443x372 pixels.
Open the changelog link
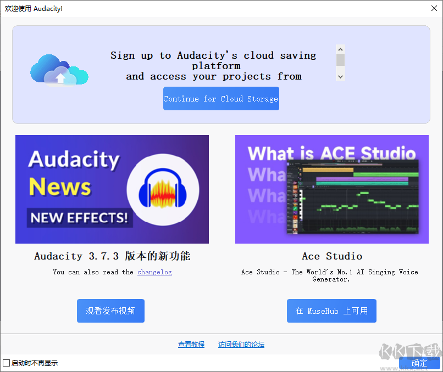tap(154, 272)
